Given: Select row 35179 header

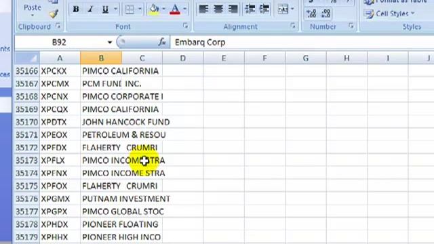Looking at the screenshot, I should coord(27,237).
